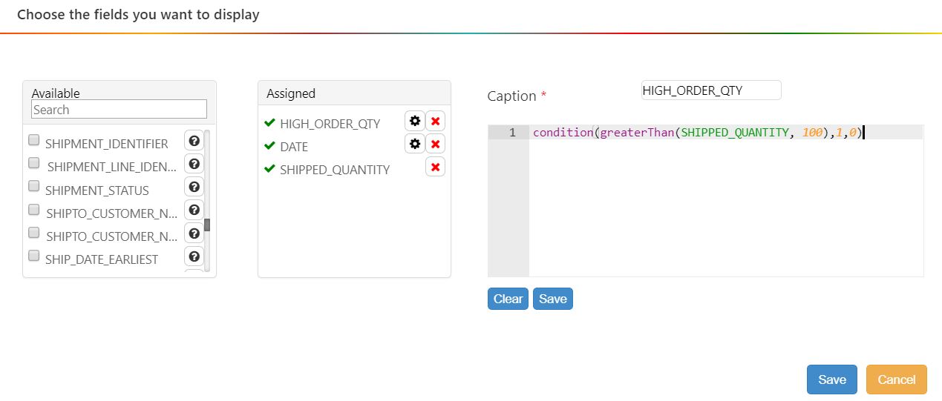Viewport: 942px width, 401px height.
Task: Open settings gear for HIGH_ORDER_QTY field
Action: pos(415,122)
